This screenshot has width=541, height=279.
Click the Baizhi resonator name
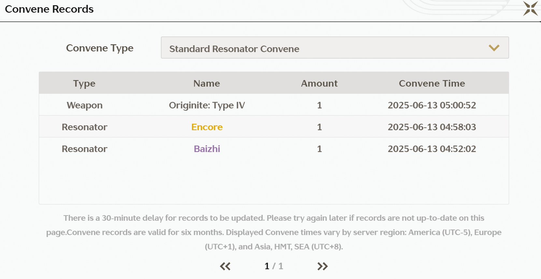click(207, 149)
